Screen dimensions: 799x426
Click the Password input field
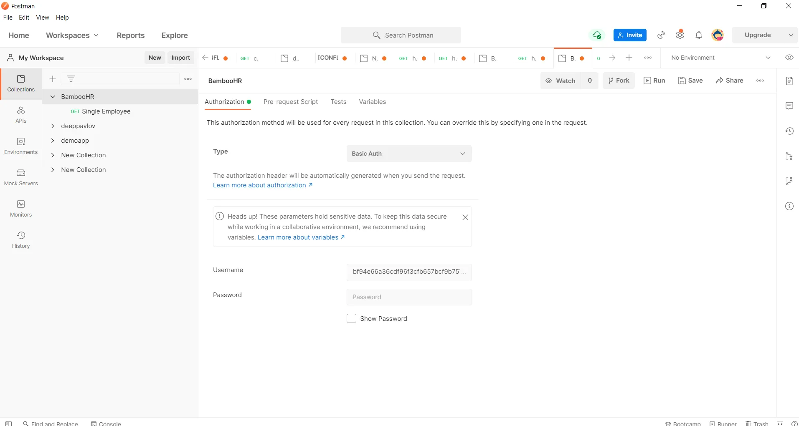(x=409, y=297)
